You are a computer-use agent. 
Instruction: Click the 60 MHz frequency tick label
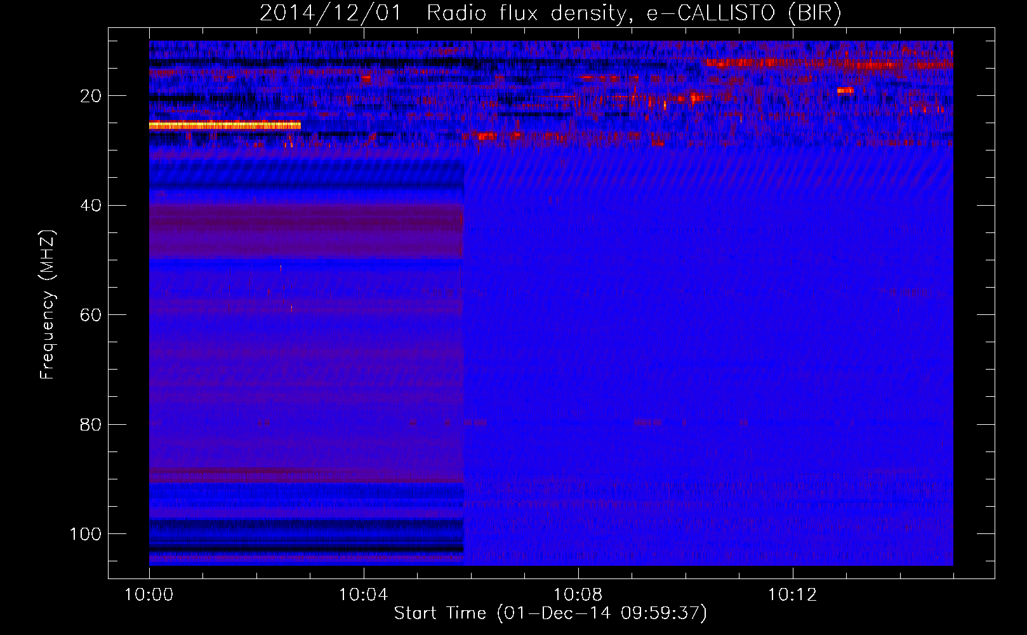click(91, 315)
